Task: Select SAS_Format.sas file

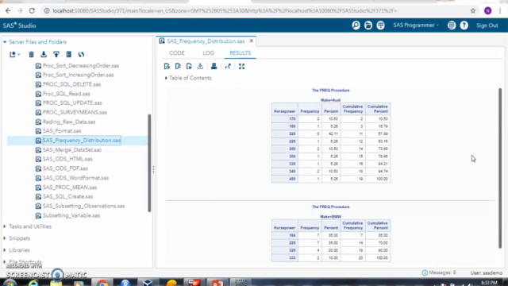Action: 62,131
